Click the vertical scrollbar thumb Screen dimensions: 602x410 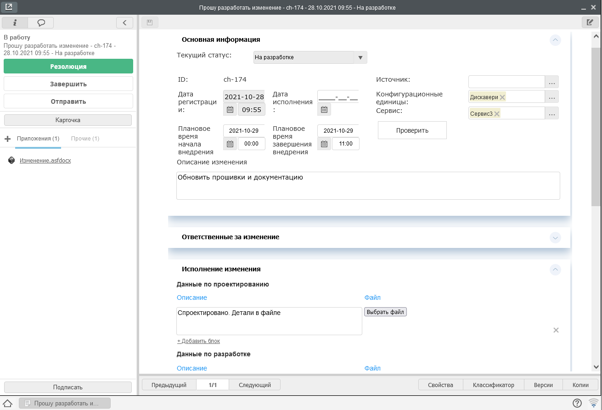pyautogui.click(x=596, y=126)
